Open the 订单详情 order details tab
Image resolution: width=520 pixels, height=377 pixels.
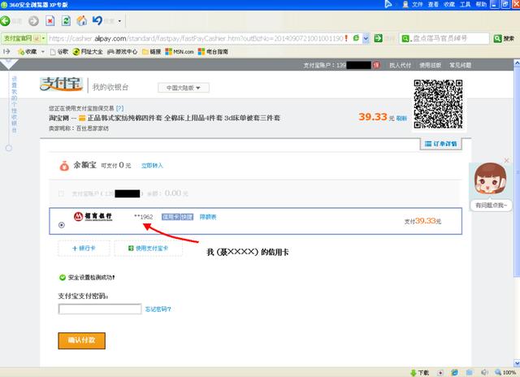point(440,144)
